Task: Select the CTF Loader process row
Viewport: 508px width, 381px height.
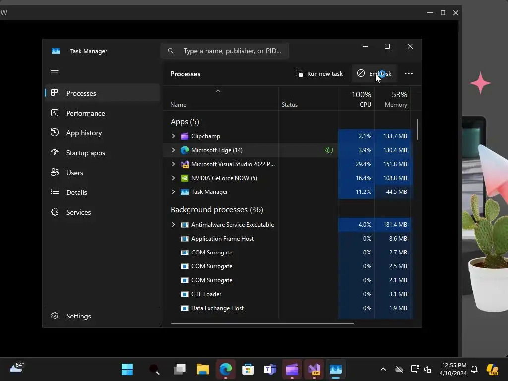Action: click(x=287, y=294)
